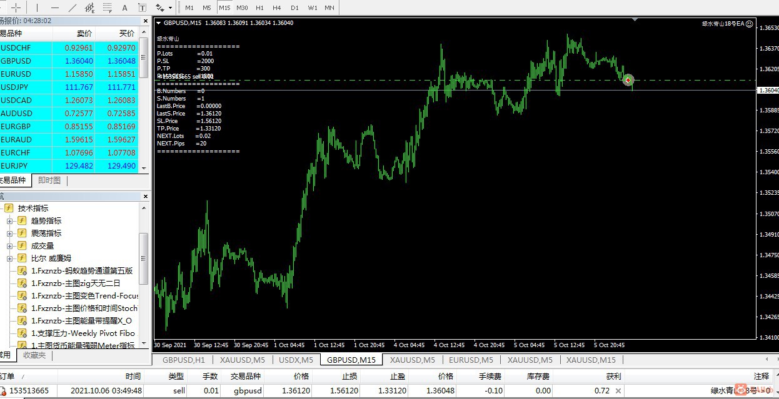
Task: Expand the 趋势指标 tree node
Action: coord(9,220)
